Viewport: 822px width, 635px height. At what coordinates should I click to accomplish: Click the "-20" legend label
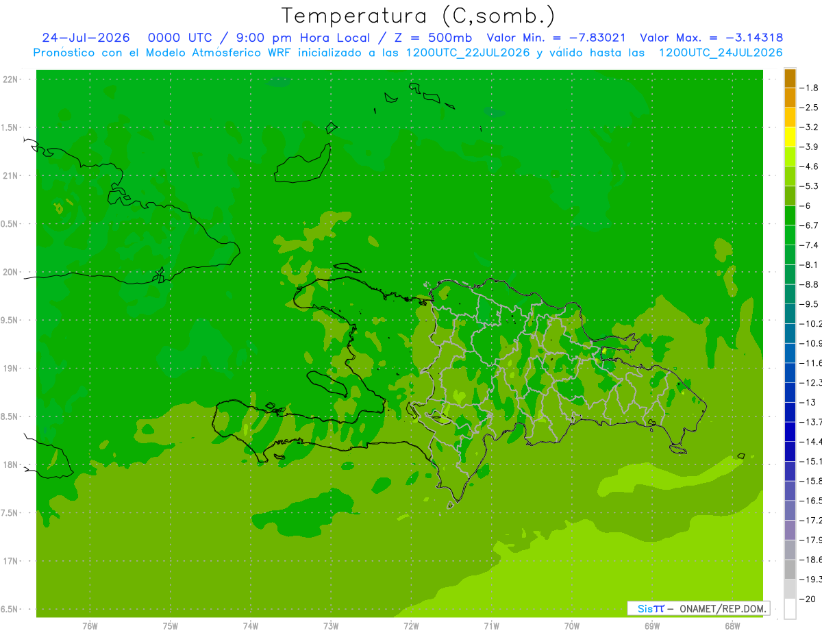[807, 599]
